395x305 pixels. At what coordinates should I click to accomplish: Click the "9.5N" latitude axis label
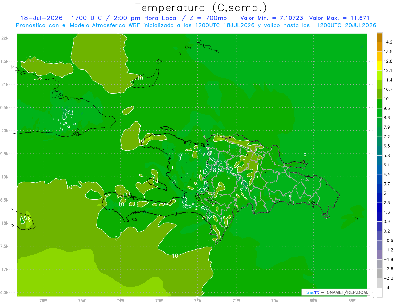tap(5, 154)
